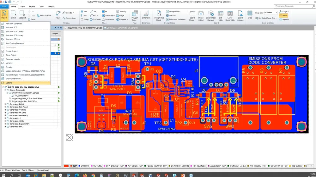The image size is (316, 177).
Task: Place a Coordinate marker
Action: 108,19
